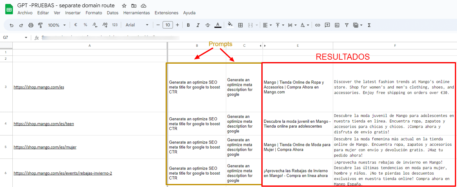Click the Print icon

31,25
